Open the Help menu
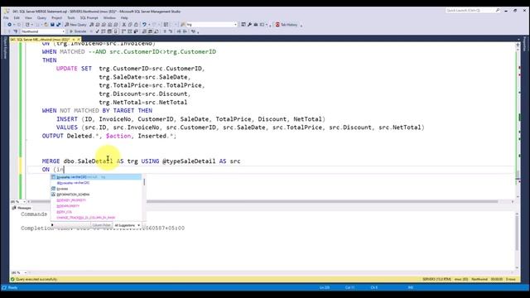 coord(124,18)
